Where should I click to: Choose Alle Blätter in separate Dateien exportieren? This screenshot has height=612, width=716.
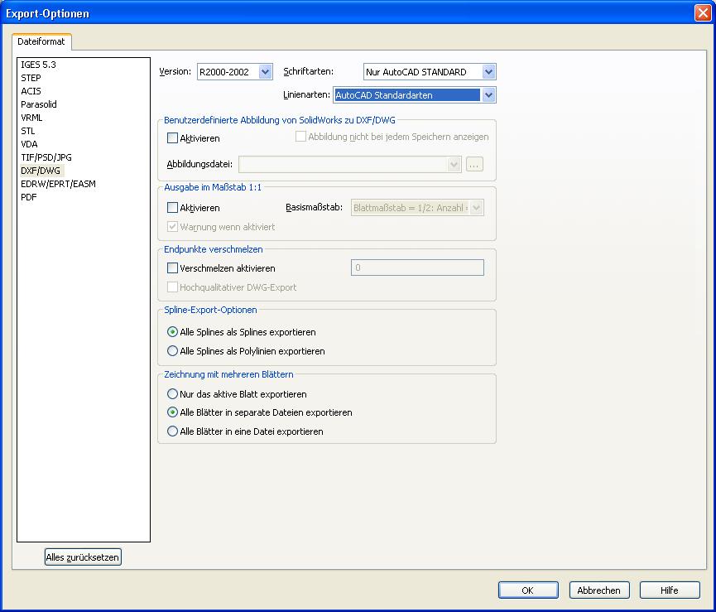point(172,412)
